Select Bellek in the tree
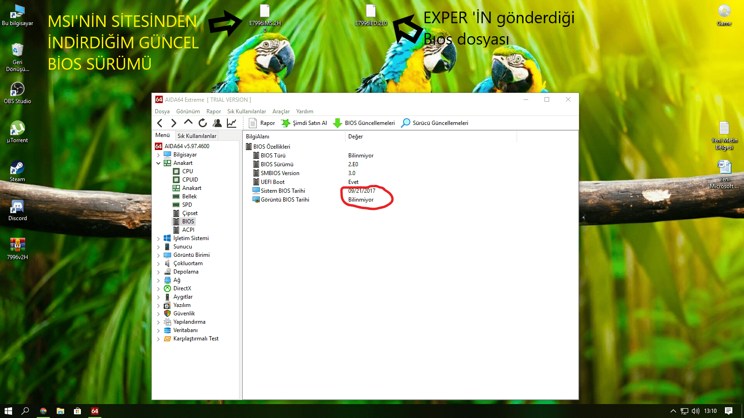744x418 pixels. pyautogui.click(x=185, y=196)
